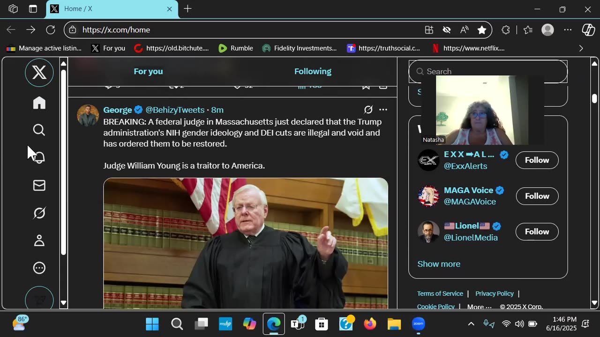
Task: Open the For you X bookmark
Action: click(x=108, y=48)
